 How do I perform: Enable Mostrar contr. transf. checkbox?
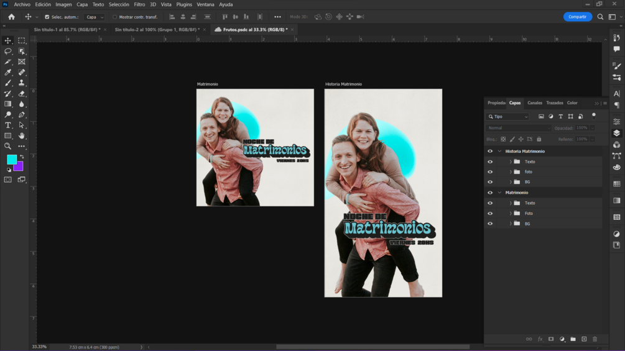[x=115, y=17]
